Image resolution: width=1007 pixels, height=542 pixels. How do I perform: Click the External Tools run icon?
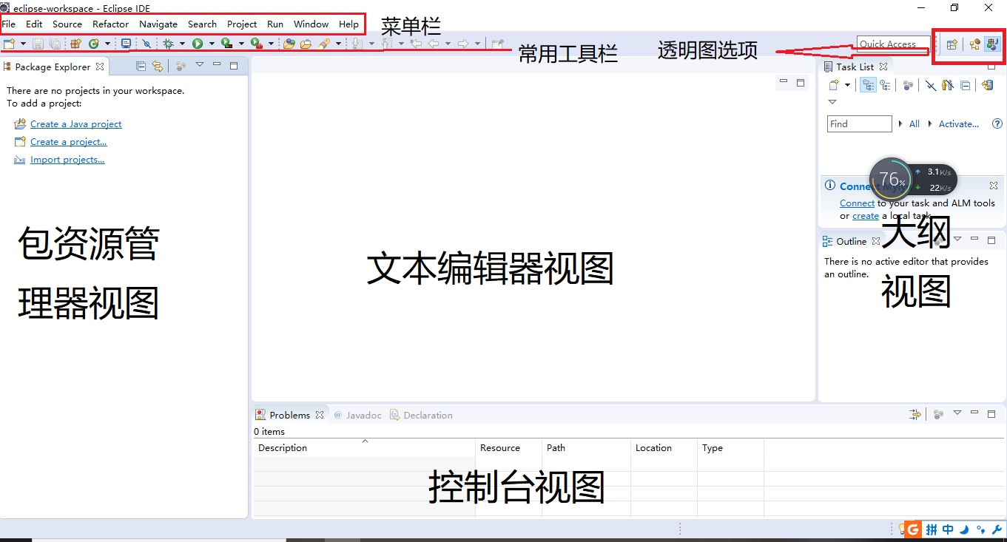pos(257,44)
